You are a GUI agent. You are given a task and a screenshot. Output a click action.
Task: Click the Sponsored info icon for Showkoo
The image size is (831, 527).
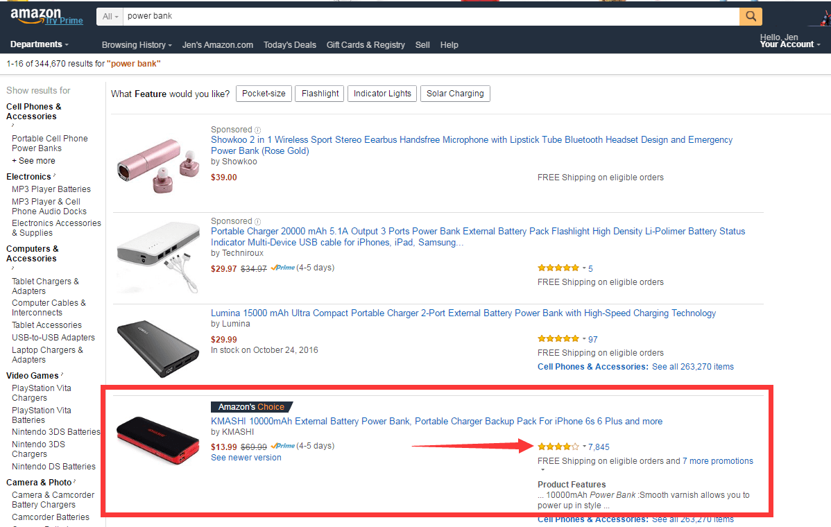(x=257, y=130)
